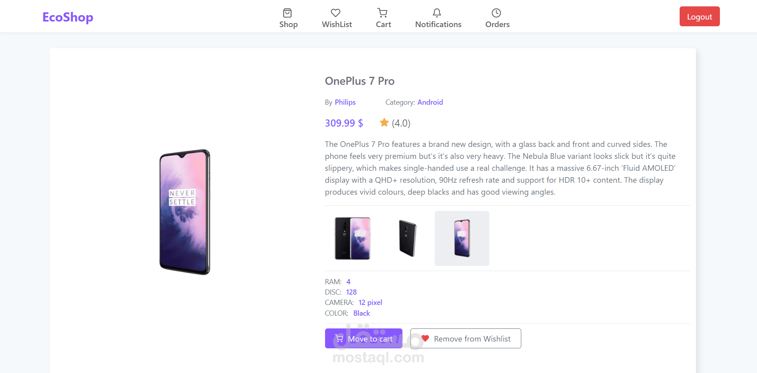Select the black back-view phone thumbnail

pos(407,238)
